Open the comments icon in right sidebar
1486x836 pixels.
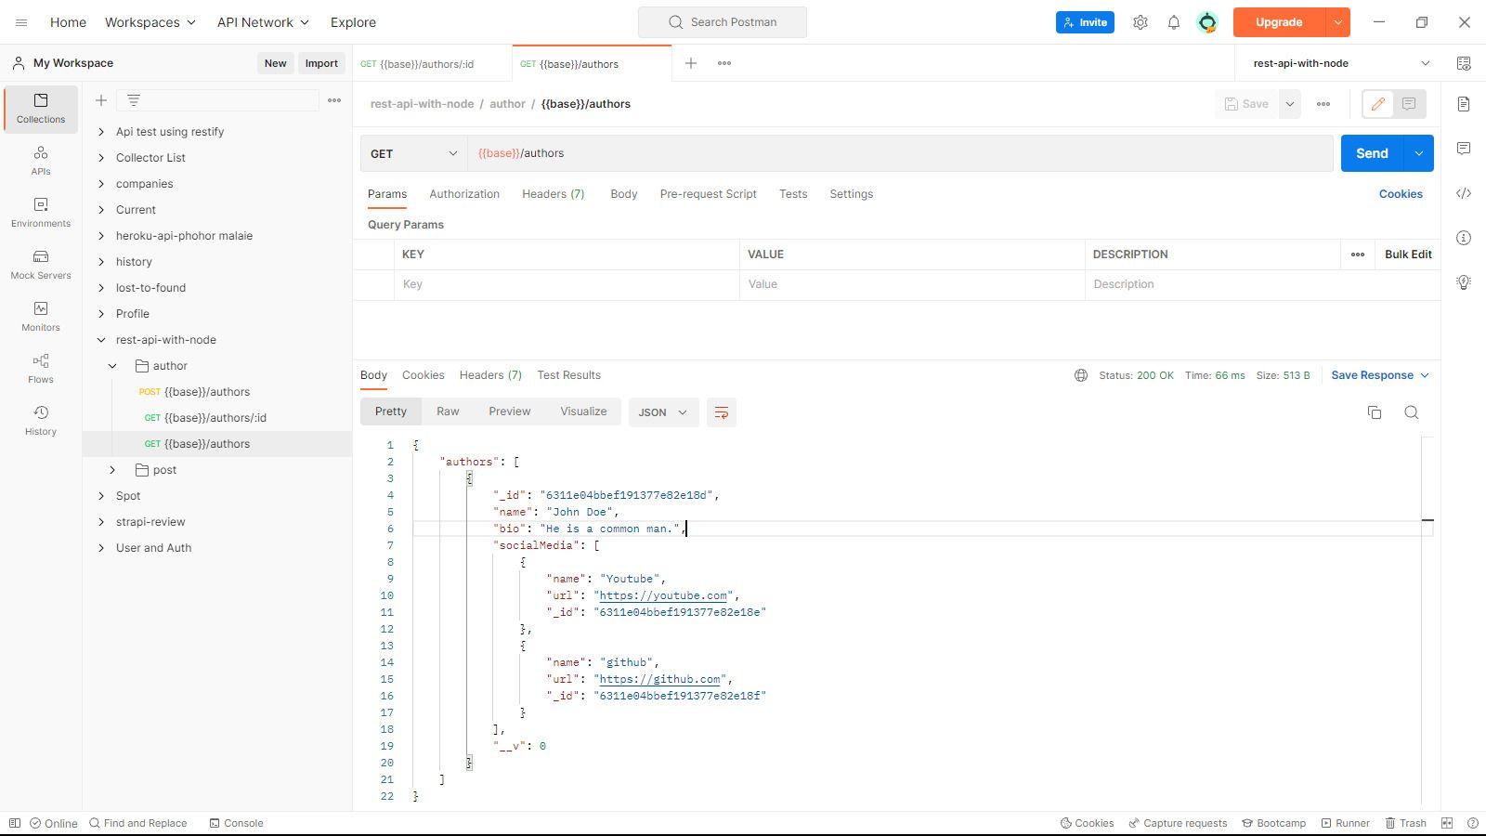pyautogui.click(x=1464, y=149)
